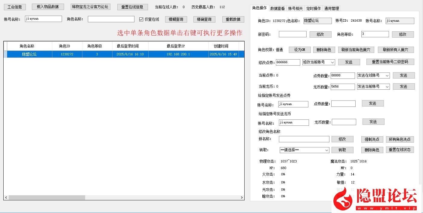Open 稀物宝龙之谷官方论坛 forum link

(90, 7)
